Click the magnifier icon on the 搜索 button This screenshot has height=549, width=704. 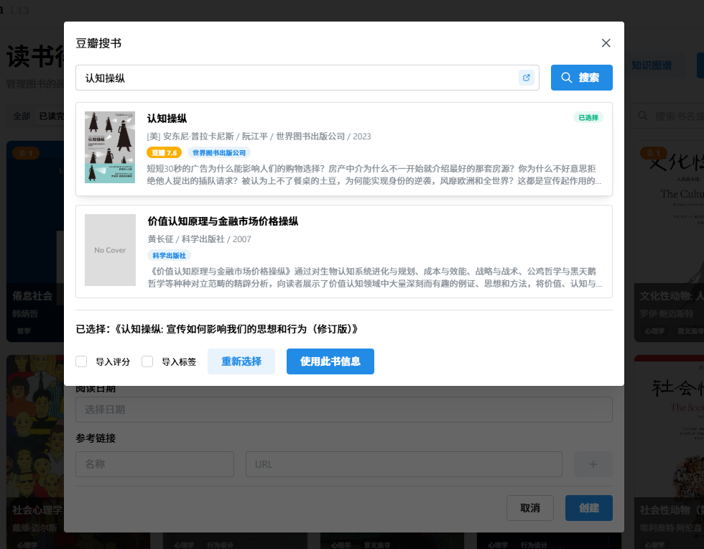pyautogui.click(x=565, y=77)
